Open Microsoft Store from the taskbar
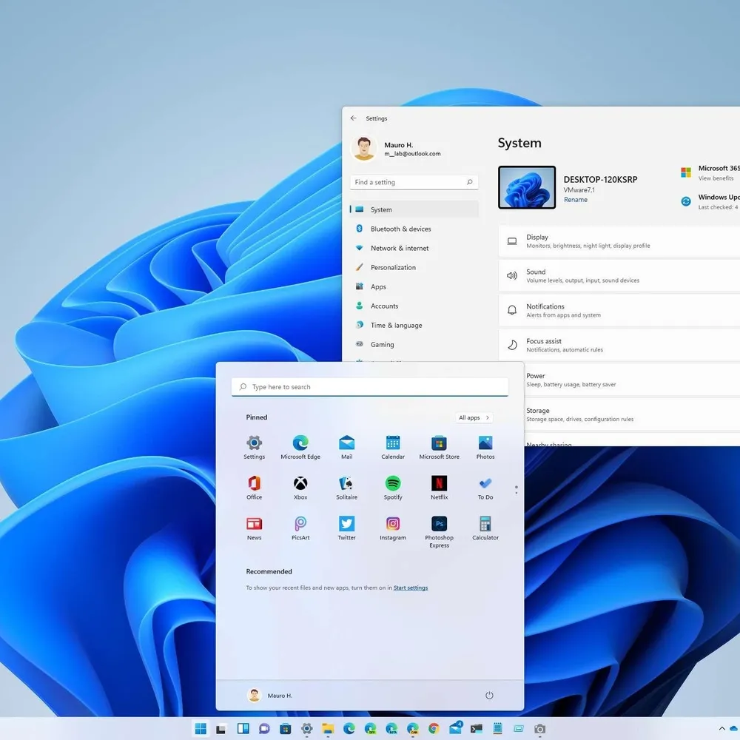740x740 pixels. [x=286, y=729]
